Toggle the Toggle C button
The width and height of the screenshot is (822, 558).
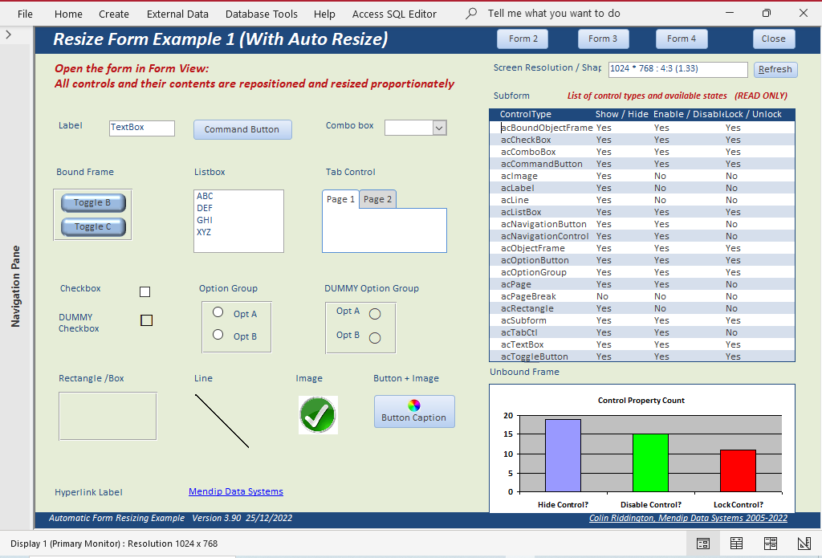[x=93, y=226]
